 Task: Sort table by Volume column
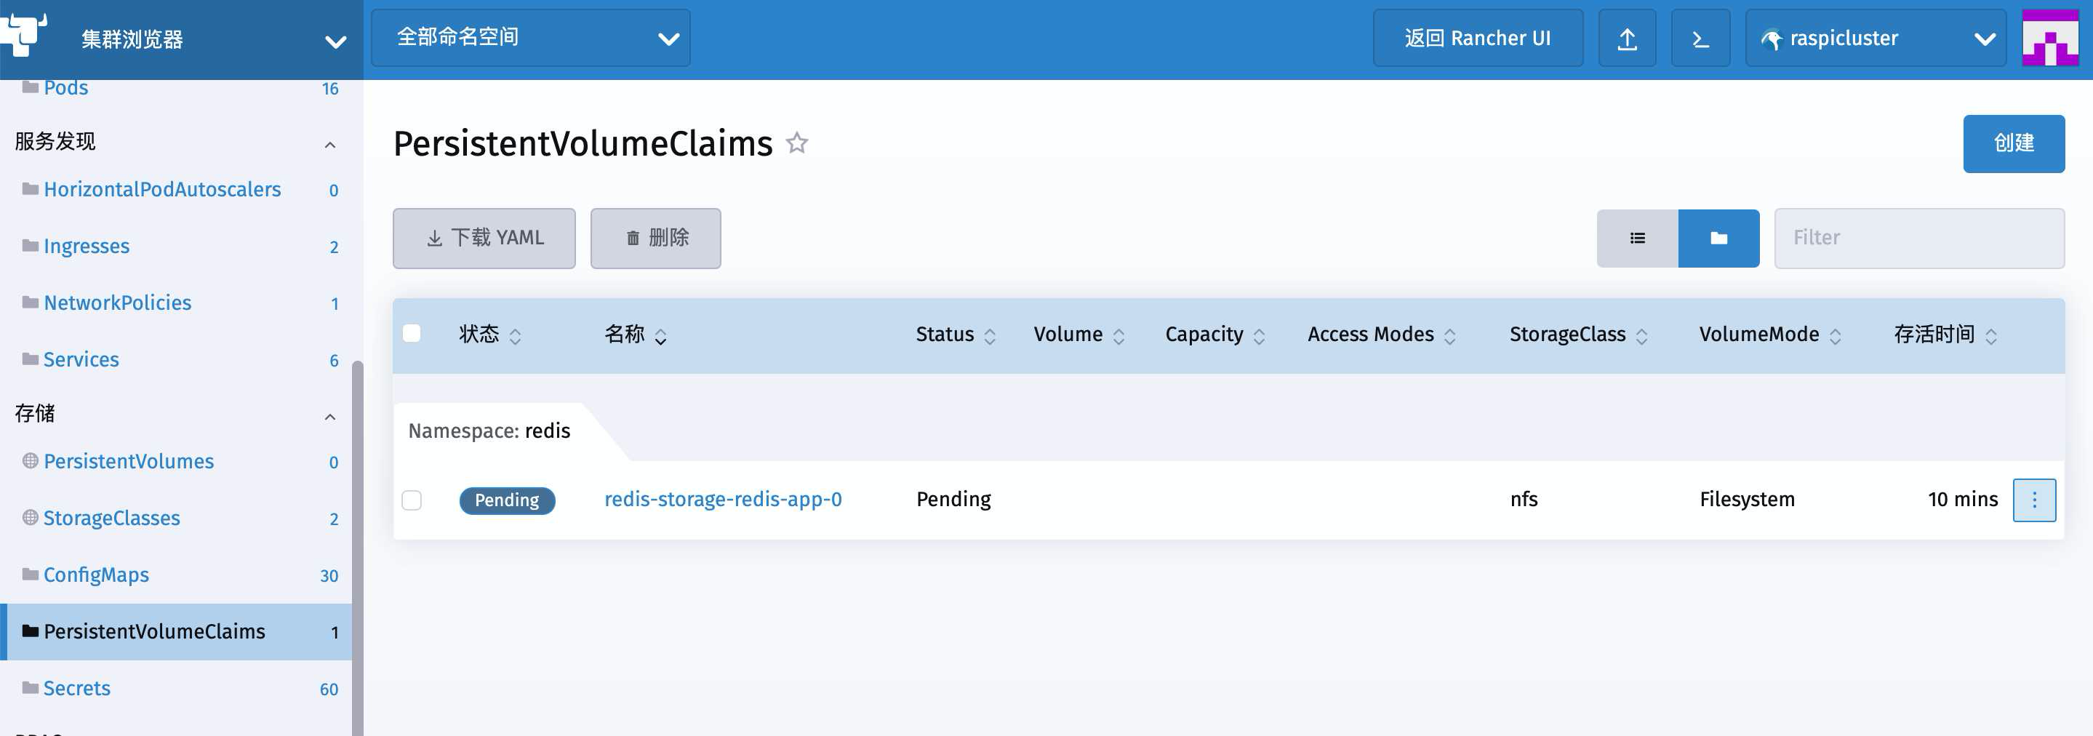click(1079, 335)
